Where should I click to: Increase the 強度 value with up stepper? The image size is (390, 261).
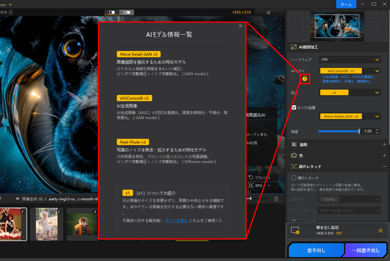[x=377, y=130]
